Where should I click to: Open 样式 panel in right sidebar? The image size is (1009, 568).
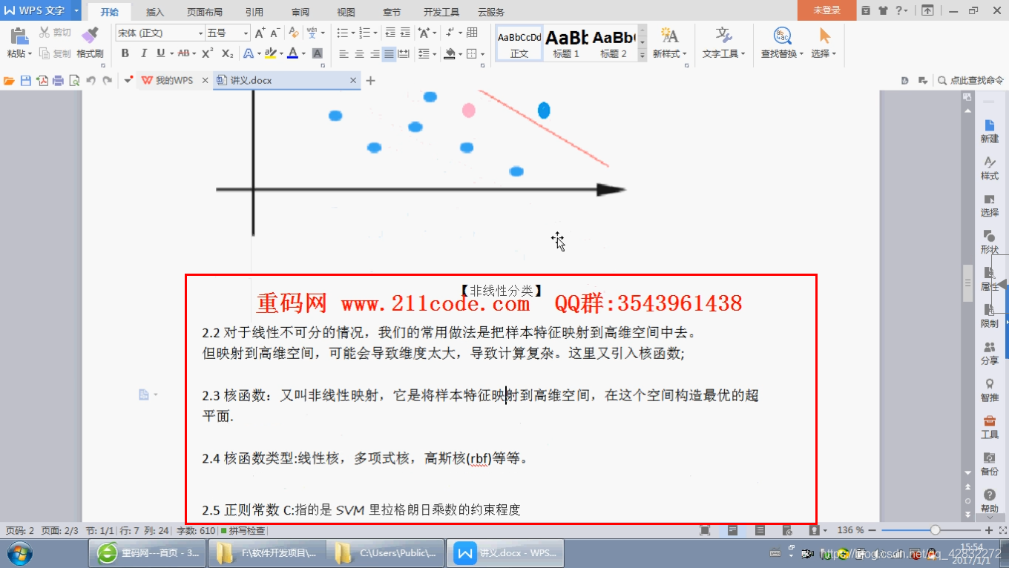(990, 168)
